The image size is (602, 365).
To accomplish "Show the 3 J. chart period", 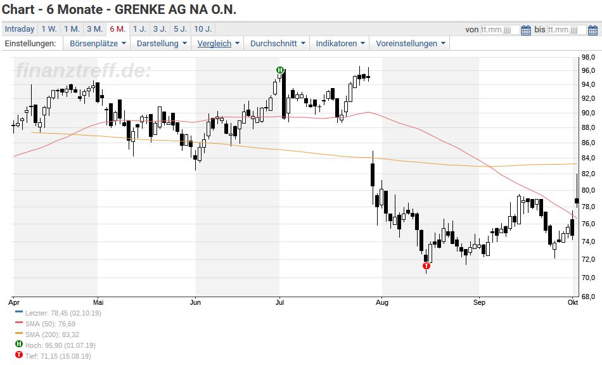I will click(160, 29).
